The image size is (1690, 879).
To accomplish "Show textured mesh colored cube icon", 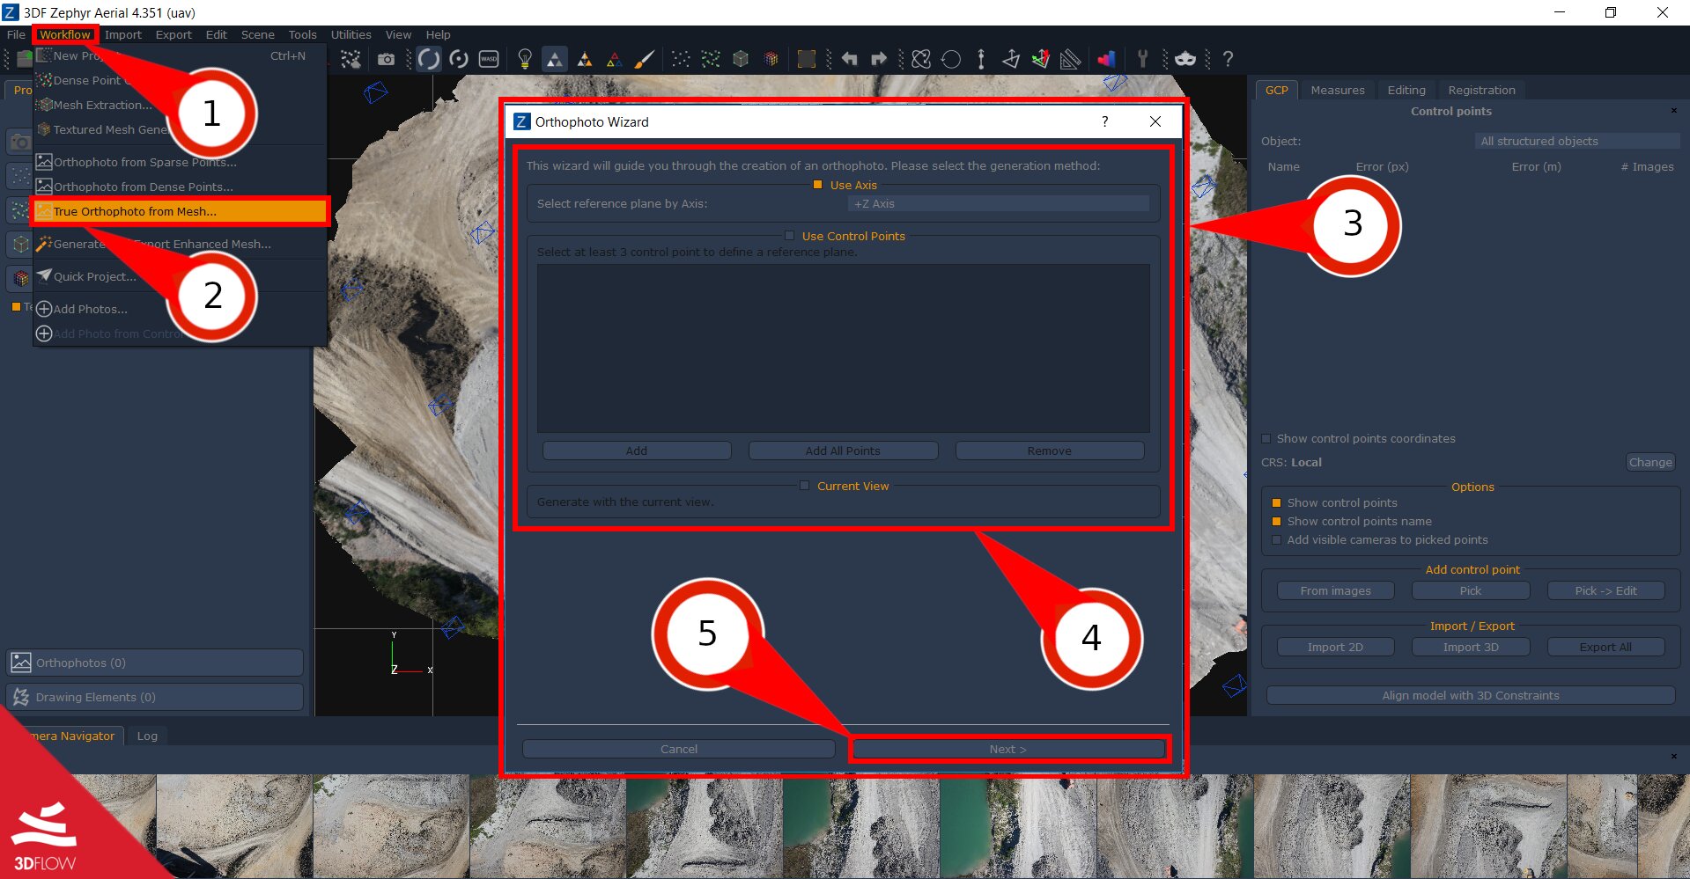I will (x=771, y=59).
